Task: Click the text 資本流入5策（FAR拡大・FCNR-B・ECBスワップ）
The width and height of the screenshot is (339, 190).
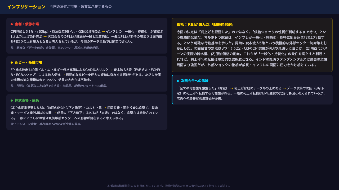Action: point(86,72)
